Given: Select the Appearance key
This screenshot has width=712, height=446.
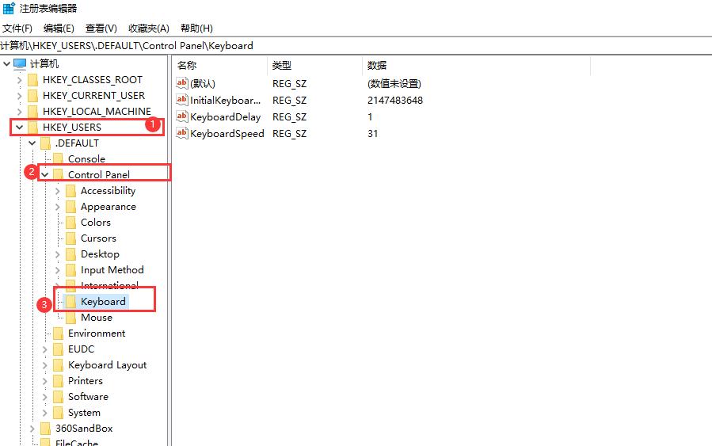Looking at the screenshot, I should click(x=108, y=207).
